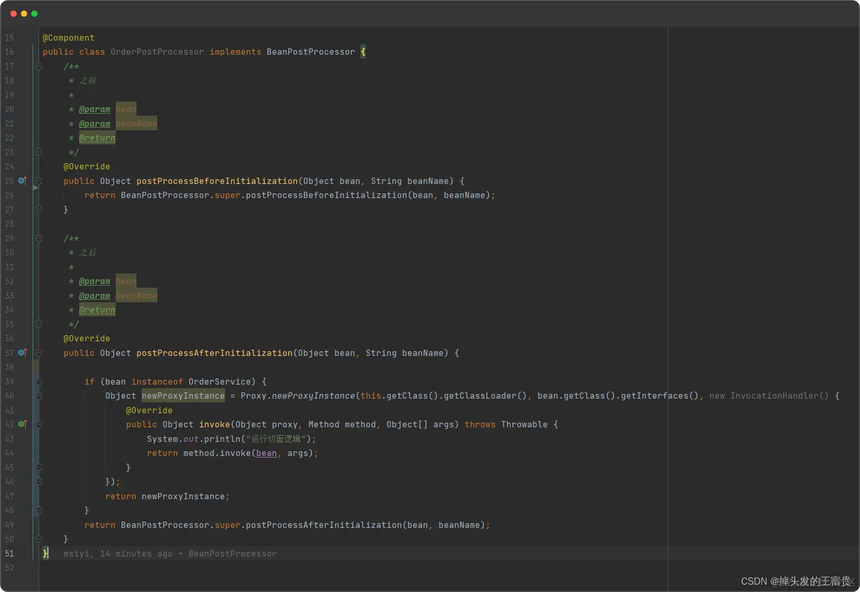
Task: Click getInterfaces() on line 40
Action: click(x=660, y=396)
